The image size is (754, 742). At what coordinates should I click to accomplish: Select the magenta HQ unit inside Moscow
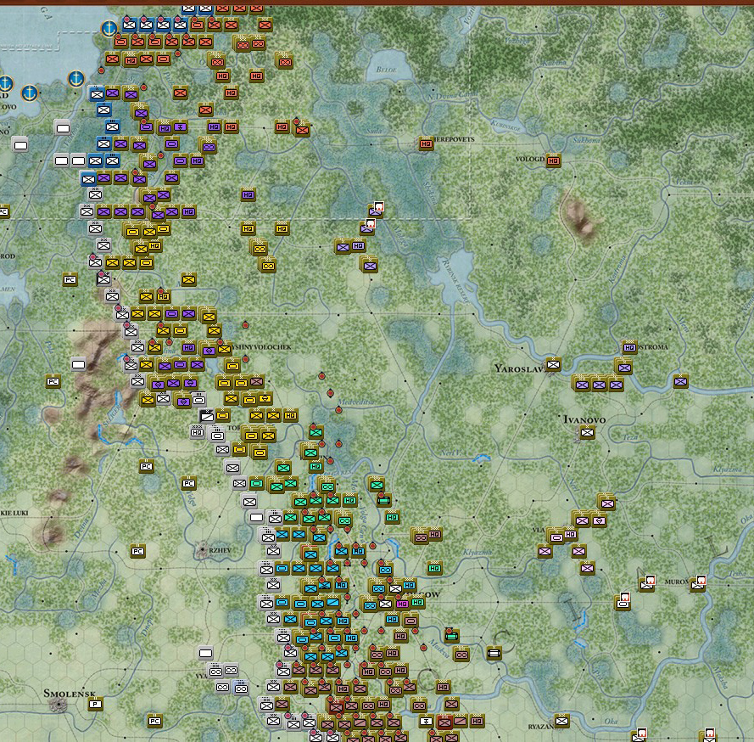[401, 602]
